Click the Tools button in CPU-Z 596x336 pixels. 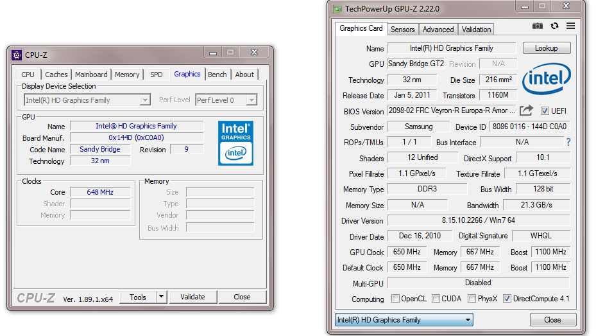138,297
